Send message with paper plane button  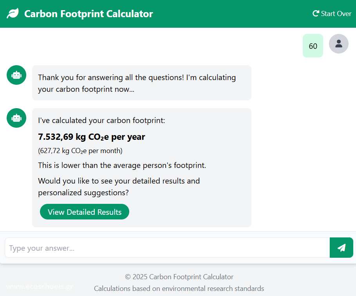(x=341, y=248)
